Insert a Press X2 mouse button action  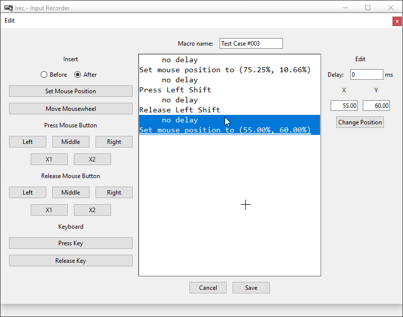tap(92, 160)
